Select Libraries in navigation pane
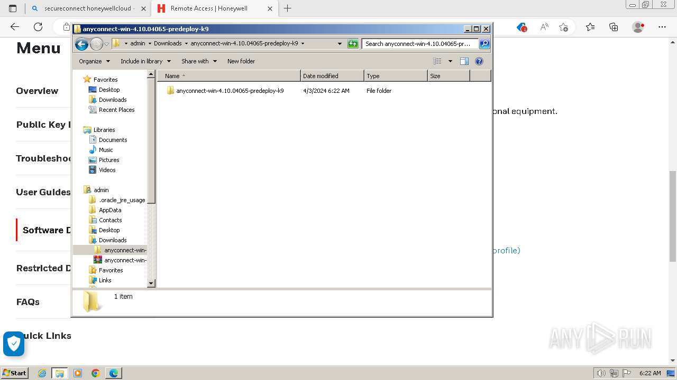The height and width of the screenshot is (380, 677). pos(104,130)
